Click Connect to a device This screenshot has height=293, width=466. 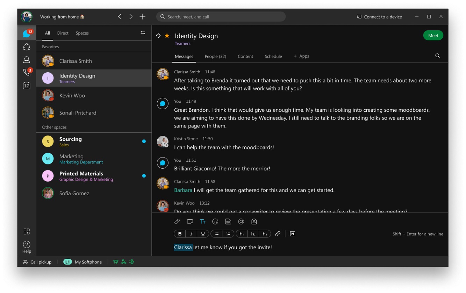379,17
